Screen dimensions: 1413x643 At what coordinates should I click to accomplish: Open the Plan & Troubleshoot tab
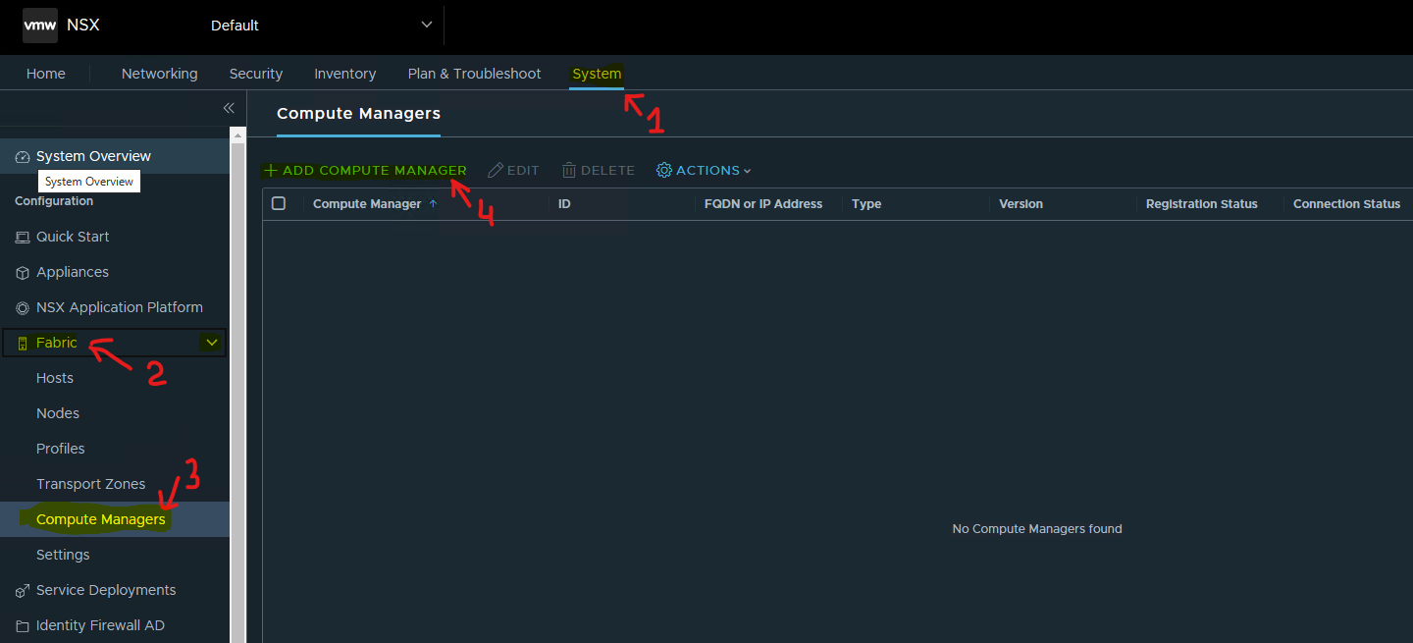coord(475,74)
